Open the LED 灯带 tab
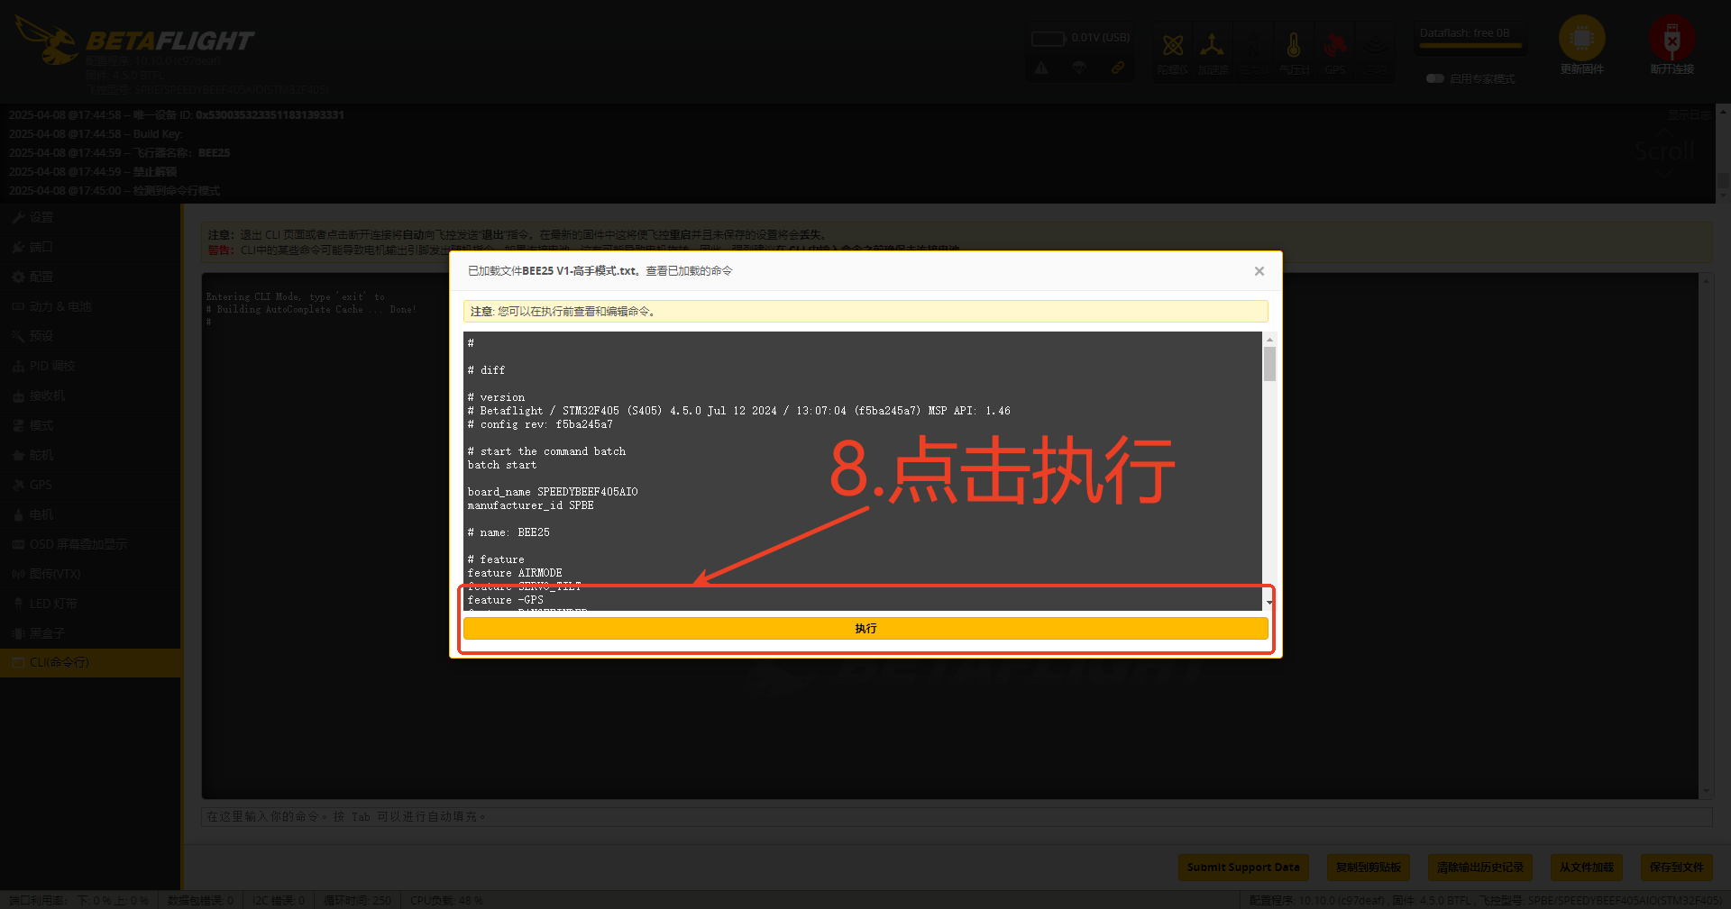This screenshot has width=1731, height=909. pyautogui.click(x=90, y=604)
